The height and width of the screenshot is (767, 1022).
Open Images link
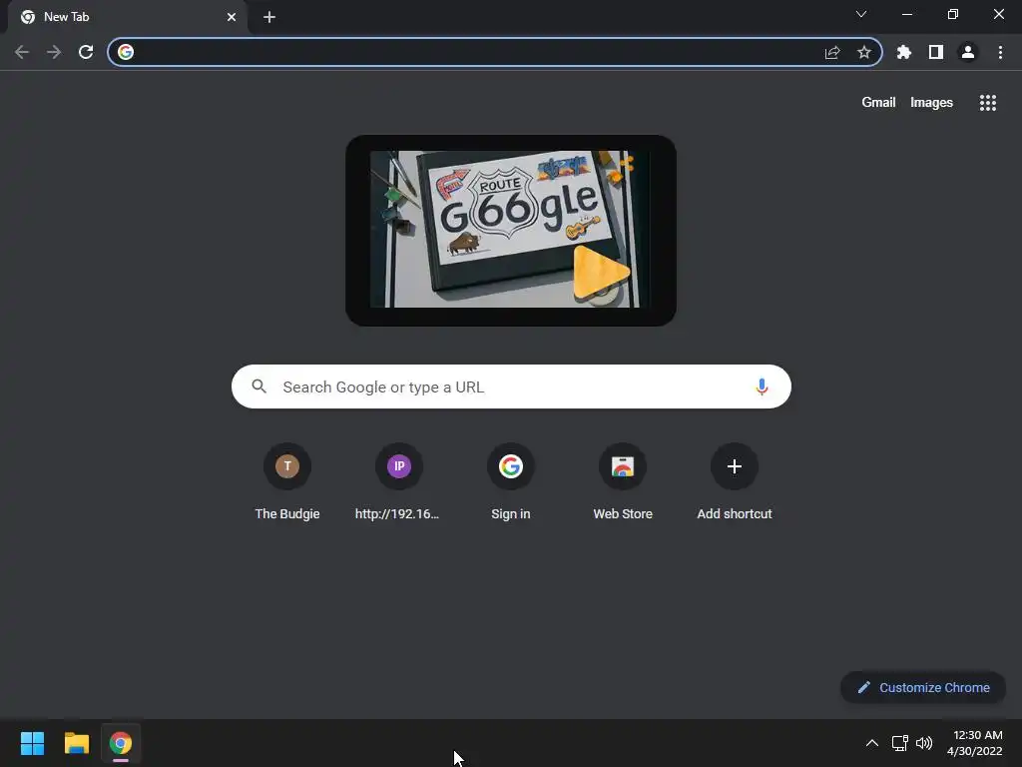(931, 103)
